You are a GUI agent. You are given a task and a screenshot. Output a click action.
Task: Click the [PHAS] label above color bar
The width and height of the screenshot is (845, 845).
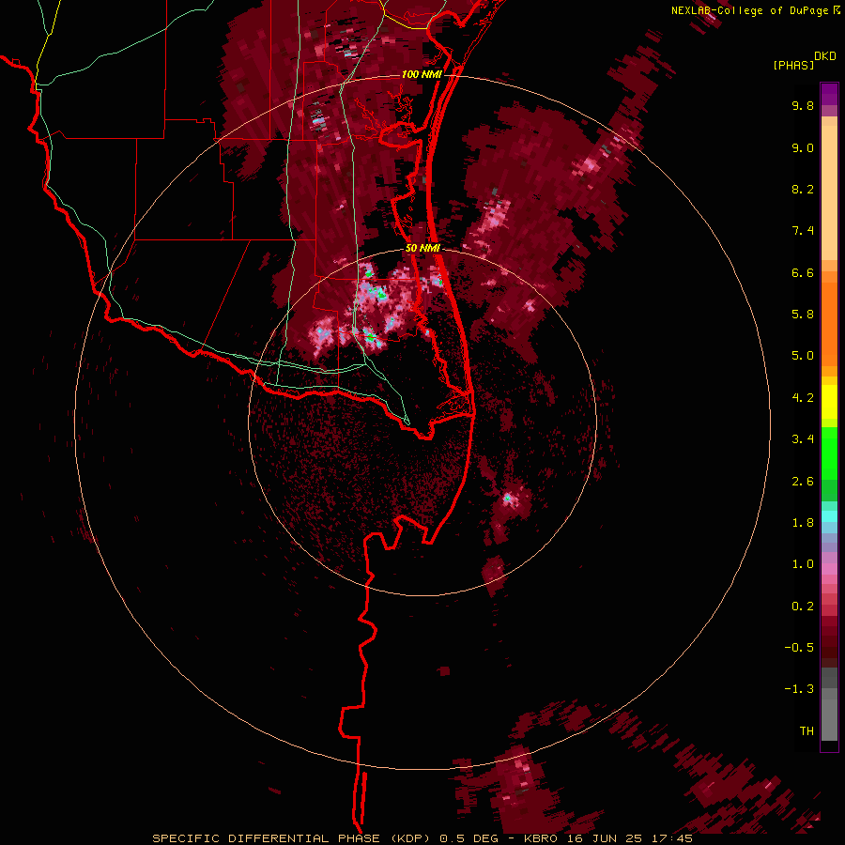coord(793,65)
